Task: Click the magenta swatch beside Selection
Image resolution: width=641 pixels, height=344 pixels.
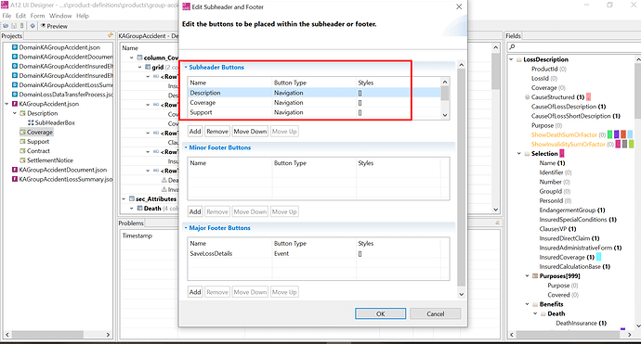Action: (562, 154)
